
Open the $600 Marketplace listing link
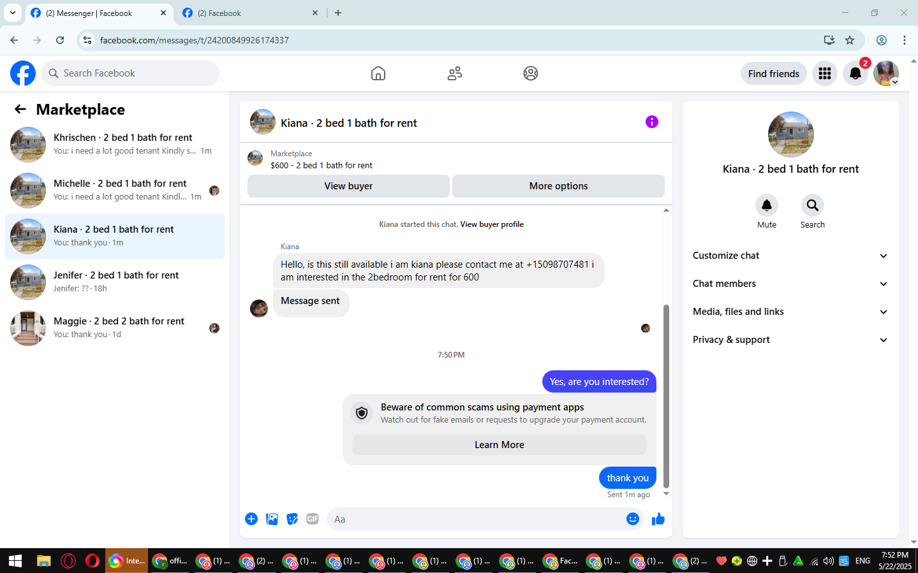tap(322, 165)
